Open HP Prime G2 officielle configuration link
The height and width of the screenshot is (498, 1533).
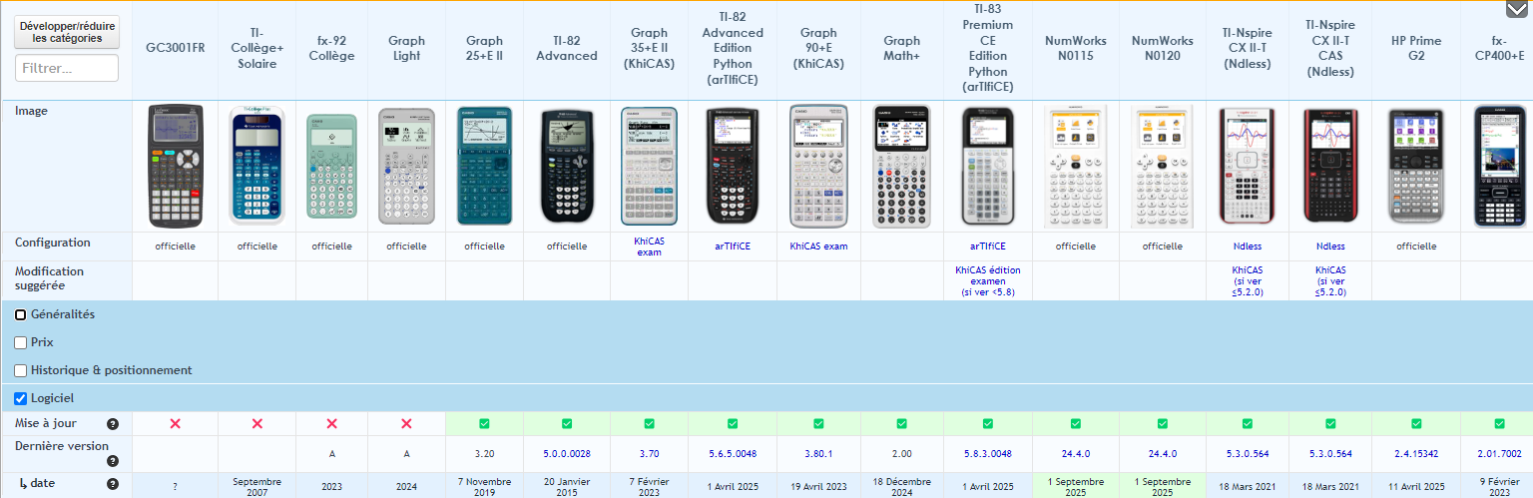click(1416, 247)
